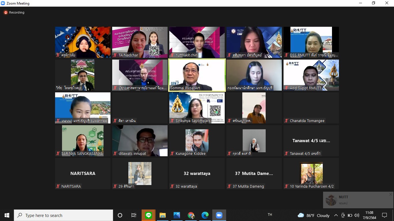Select Sommai Pivsa-Art's highlighted video tile
Image resolution: width=394 pixels, height=221 pixels.
click(197, 75)
